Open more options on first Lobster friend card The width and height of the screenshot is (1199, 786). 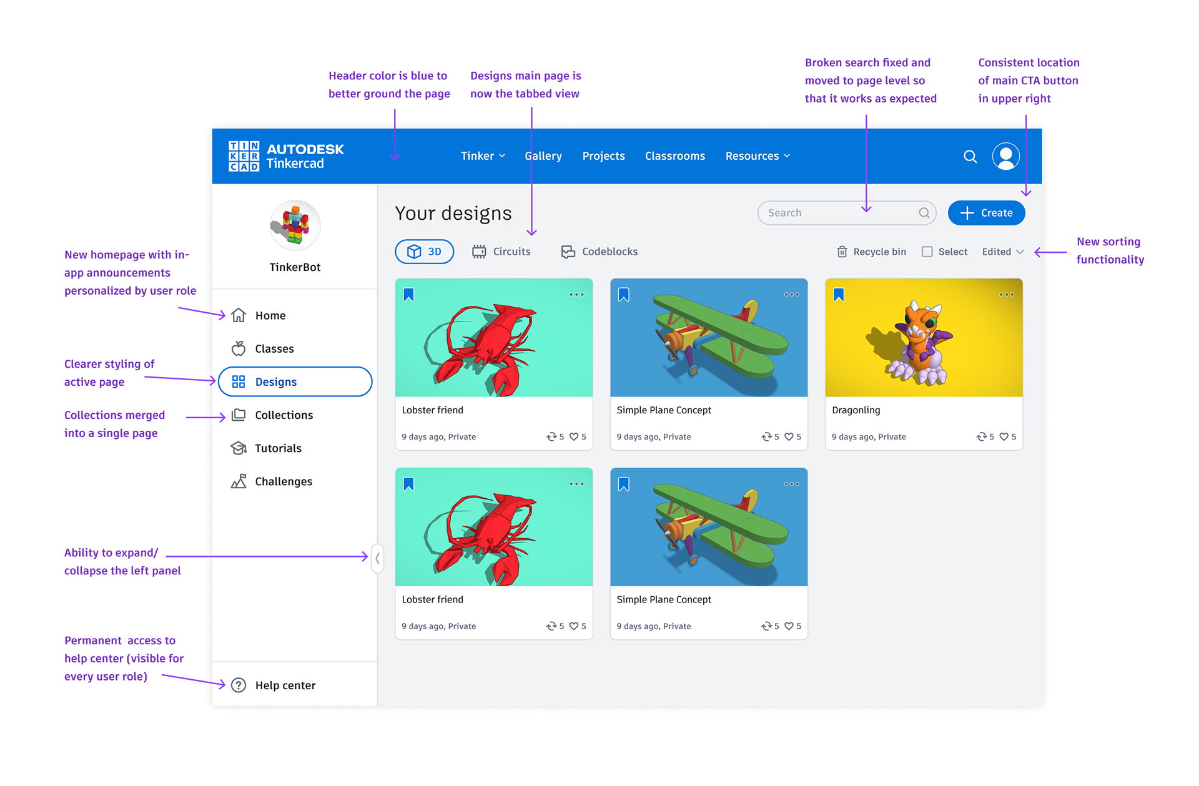click(x=576, y=295)
